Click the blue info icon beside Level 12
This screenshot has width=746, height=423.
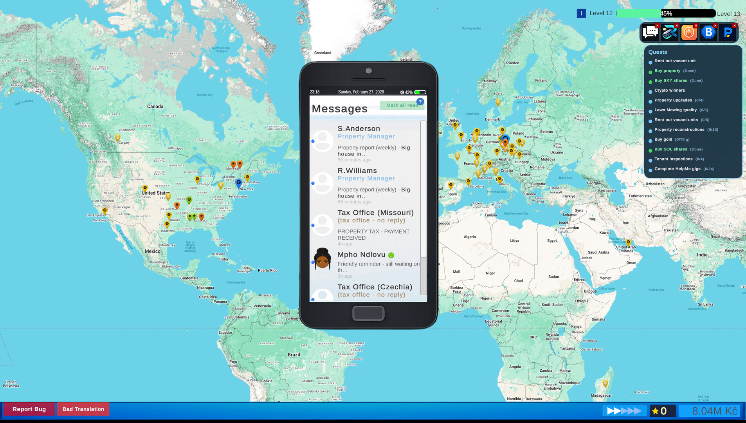581,13
